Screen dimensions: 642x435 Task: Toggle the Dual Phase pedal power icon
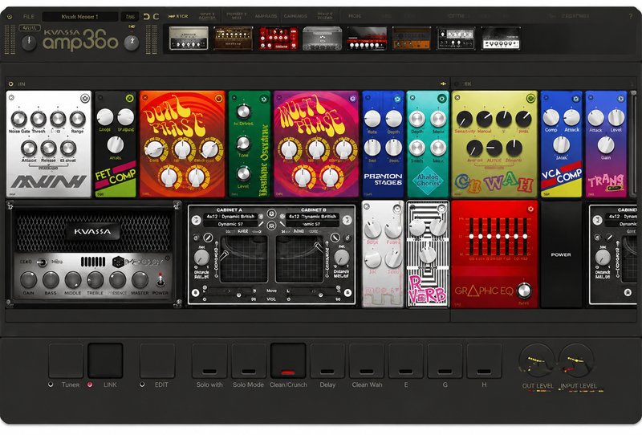tap(218, 98)
